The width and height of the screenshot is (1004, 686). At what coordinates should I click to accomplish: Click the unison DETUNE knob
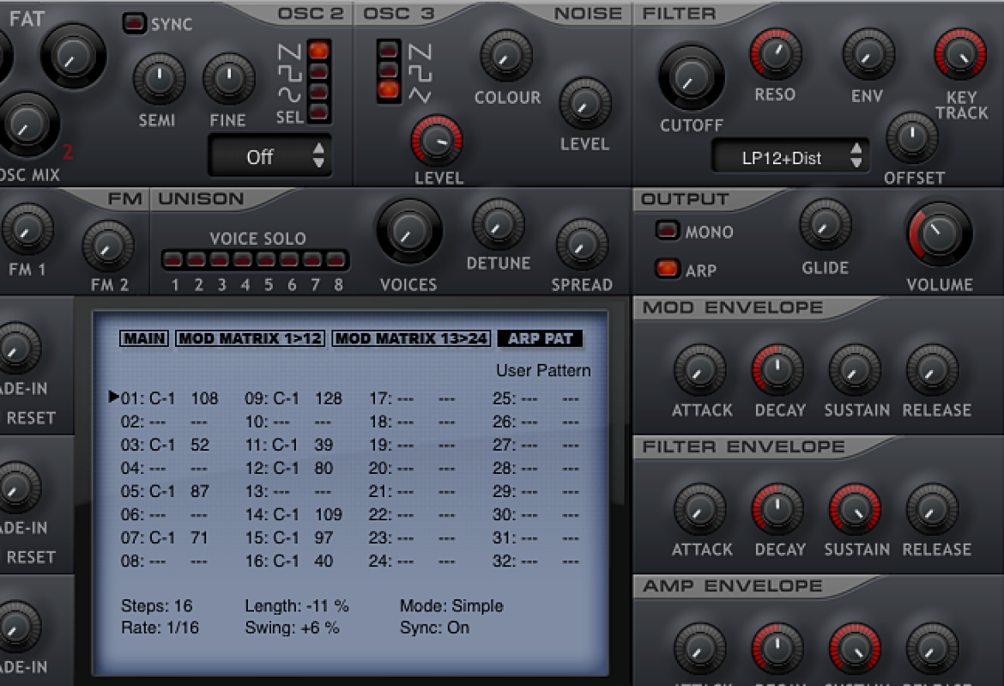click(x=499, y=225)
